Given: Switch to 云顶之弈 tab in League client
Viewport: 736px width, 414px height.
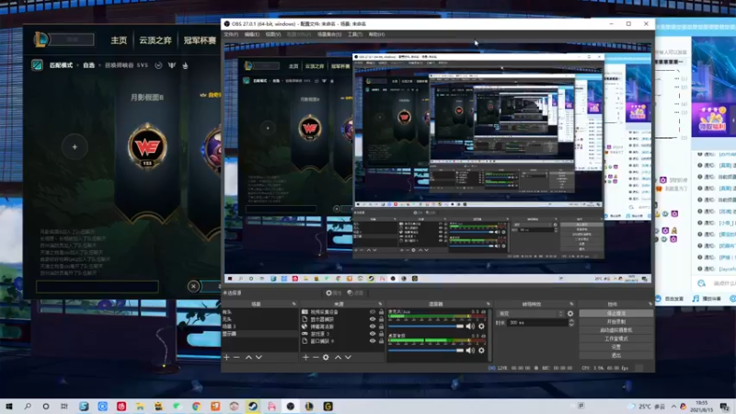Looking at the screenshot, I should (155, 40).
